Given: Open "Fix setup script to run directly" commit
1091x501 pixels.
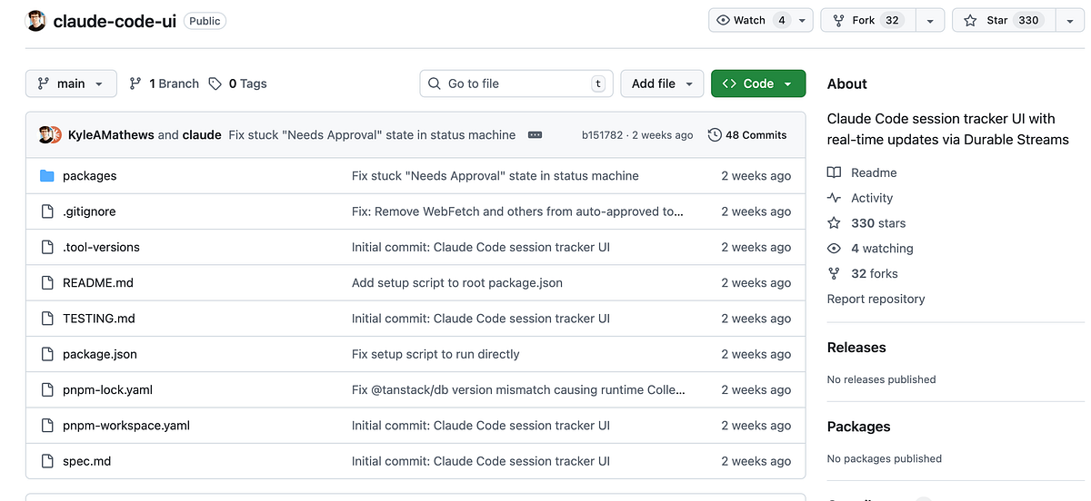Looking at the screenshot, I should (x=435, y=354).
